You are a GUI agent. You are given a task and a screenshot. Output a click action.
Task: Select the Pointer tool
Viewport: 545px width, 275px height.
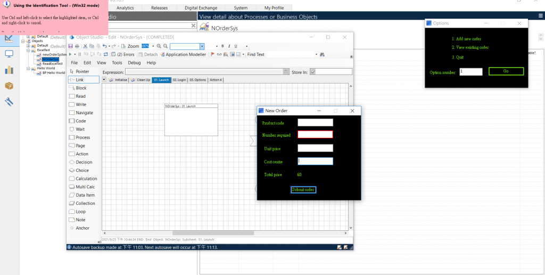(x=84, y=71)
